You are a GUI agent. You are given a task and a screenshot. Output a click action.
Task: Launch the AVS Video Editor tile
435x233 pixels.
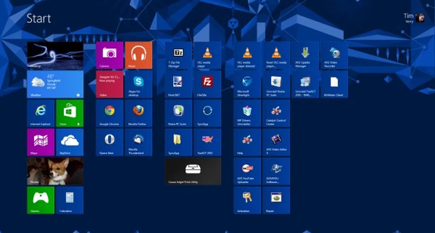(x=276, y=142)
